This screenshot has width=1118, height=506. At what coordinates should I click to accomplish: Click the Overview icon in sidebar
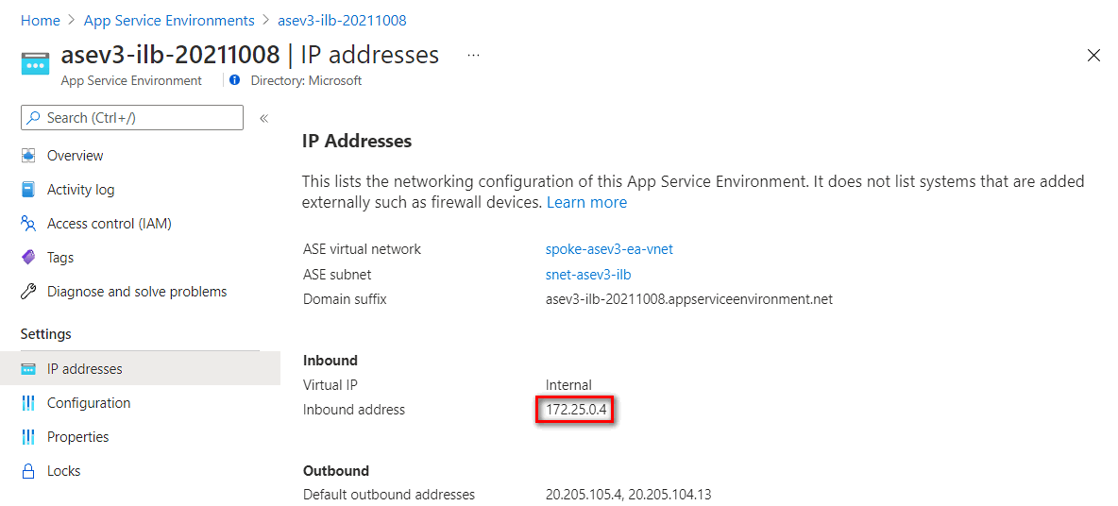(28, 156)
